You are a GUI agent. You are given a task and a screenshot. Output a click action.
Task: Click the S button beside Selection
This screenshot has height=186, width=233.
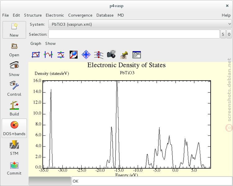click(223, 34)
